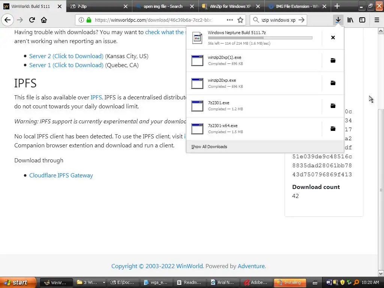Switch to the Installing taskbar item
The image size is (384, 288).
290,282
